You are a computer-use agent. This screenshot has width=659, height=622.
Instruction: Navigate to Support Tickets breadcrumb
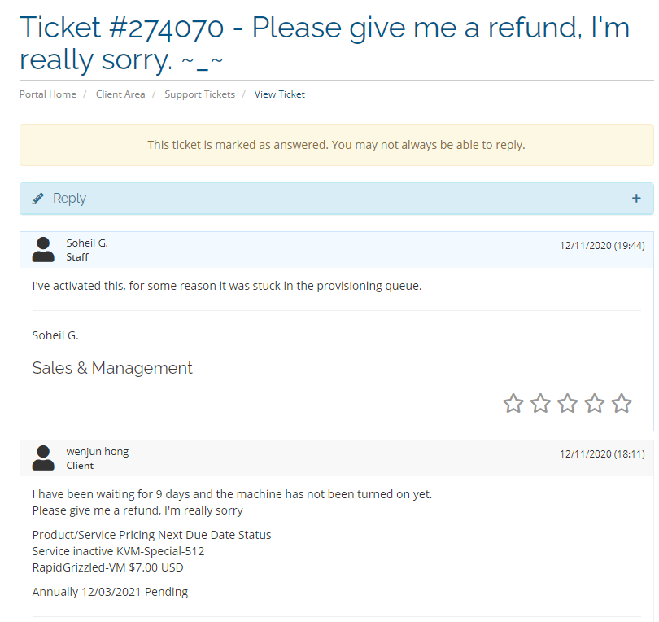(199, 94)
